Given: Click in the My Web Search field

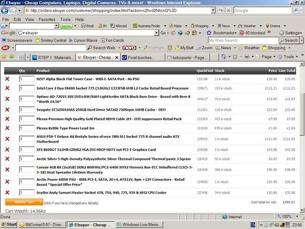Looking at the screenshot, I should (x=243, y=40).
